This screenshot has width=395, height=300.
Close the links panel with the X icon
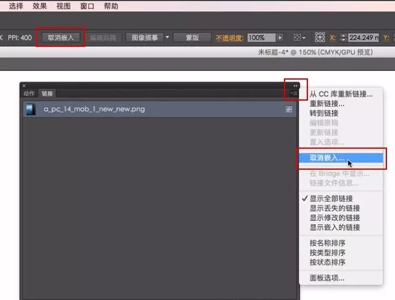[x=24, y=86]
